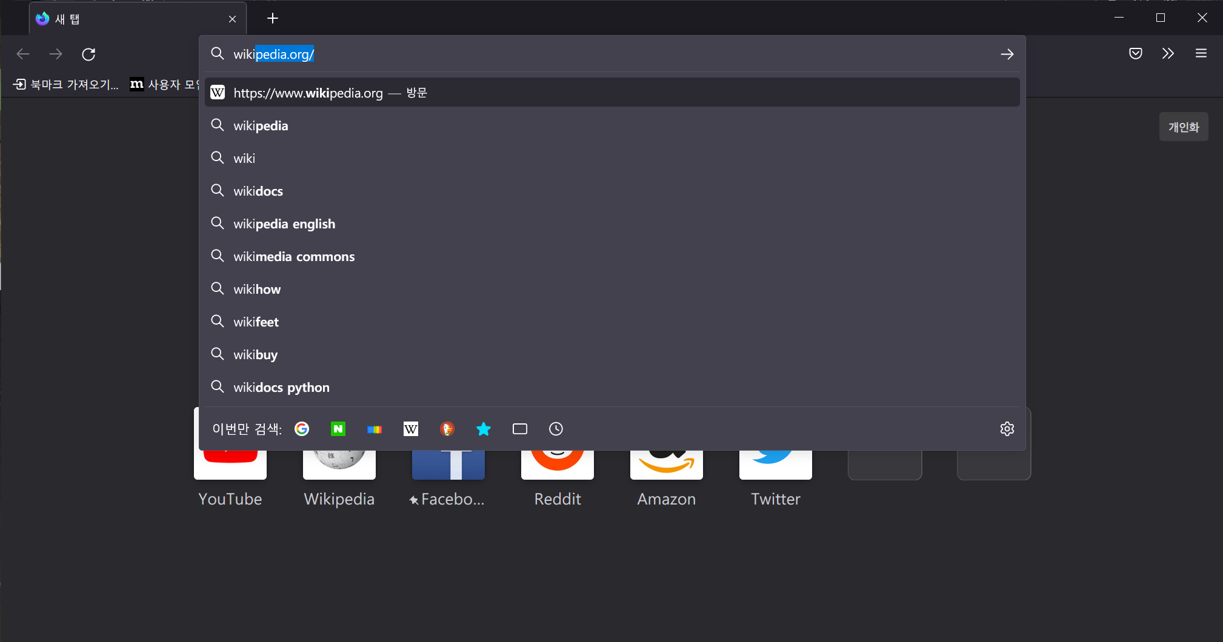Click the back navigation arrow
The image size is (1223, 642).
coord(23,54)
